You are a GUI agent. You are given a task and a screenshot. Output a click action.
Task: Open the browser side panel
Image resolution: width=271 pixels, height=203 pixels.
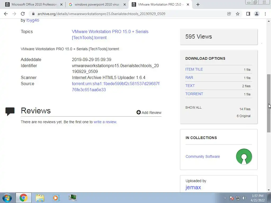[x=248, y=14]
